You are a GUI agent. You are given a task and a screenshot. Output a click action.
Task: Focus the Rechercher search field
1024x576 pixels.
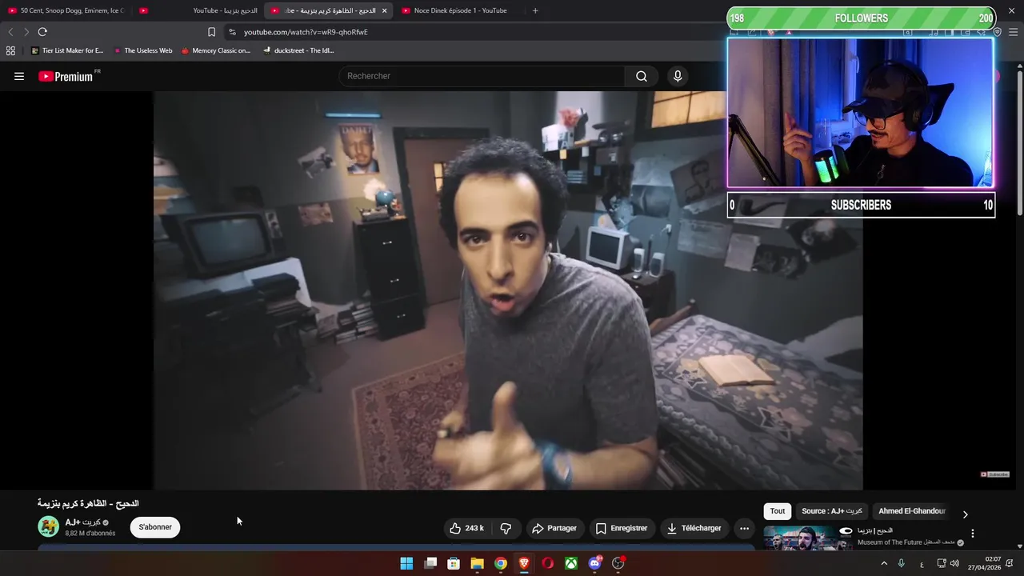[482, 76]
